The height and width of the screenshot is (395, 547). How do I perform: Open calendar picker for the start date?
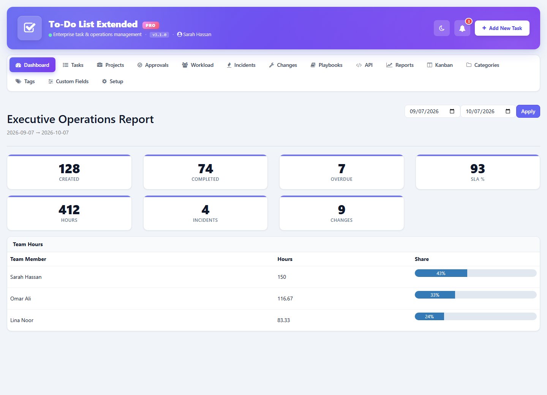tap(452, 111)
